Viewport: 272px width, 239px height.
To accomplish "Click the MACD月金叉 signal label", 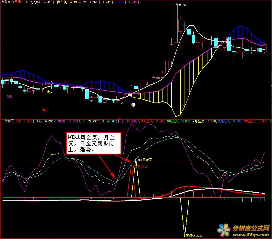I will click(194, 235).
